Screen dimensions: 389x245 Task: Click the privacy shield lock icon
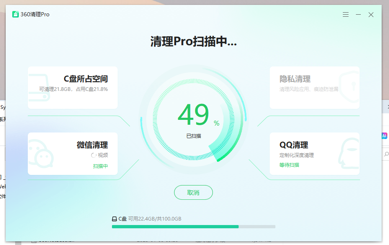pyautogui.click(x=349, y=86)
